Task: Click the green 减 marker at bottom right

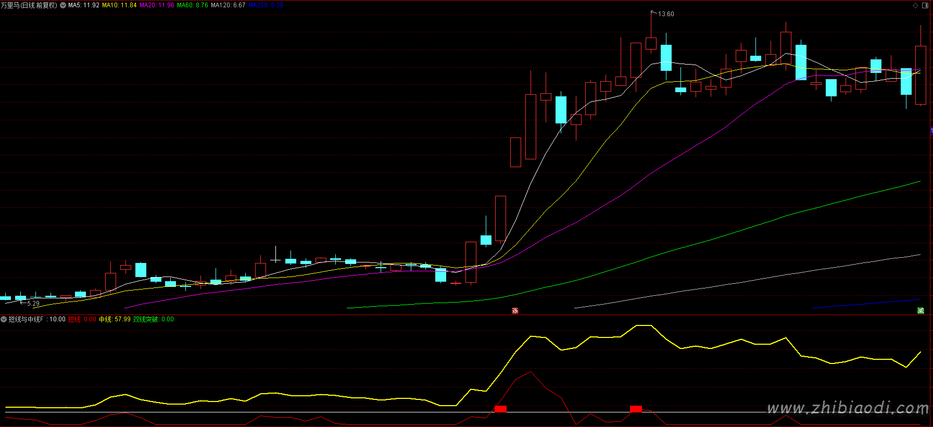Action: pyautogui.click(x=921, y=311)
